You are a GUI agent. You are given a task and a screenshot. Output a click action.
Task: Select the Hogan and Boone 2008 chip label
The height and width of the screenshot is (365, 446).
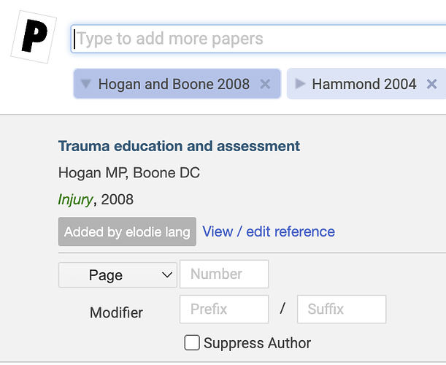click(174, 85)
